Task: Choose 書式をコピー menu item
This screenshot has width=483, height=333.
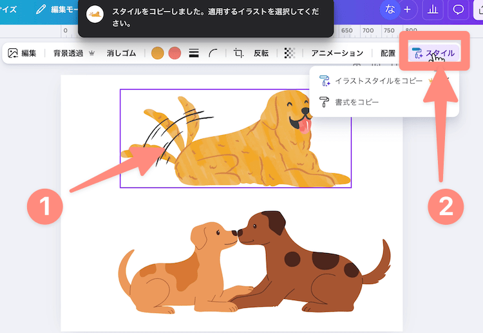Action: coord(384,102)
